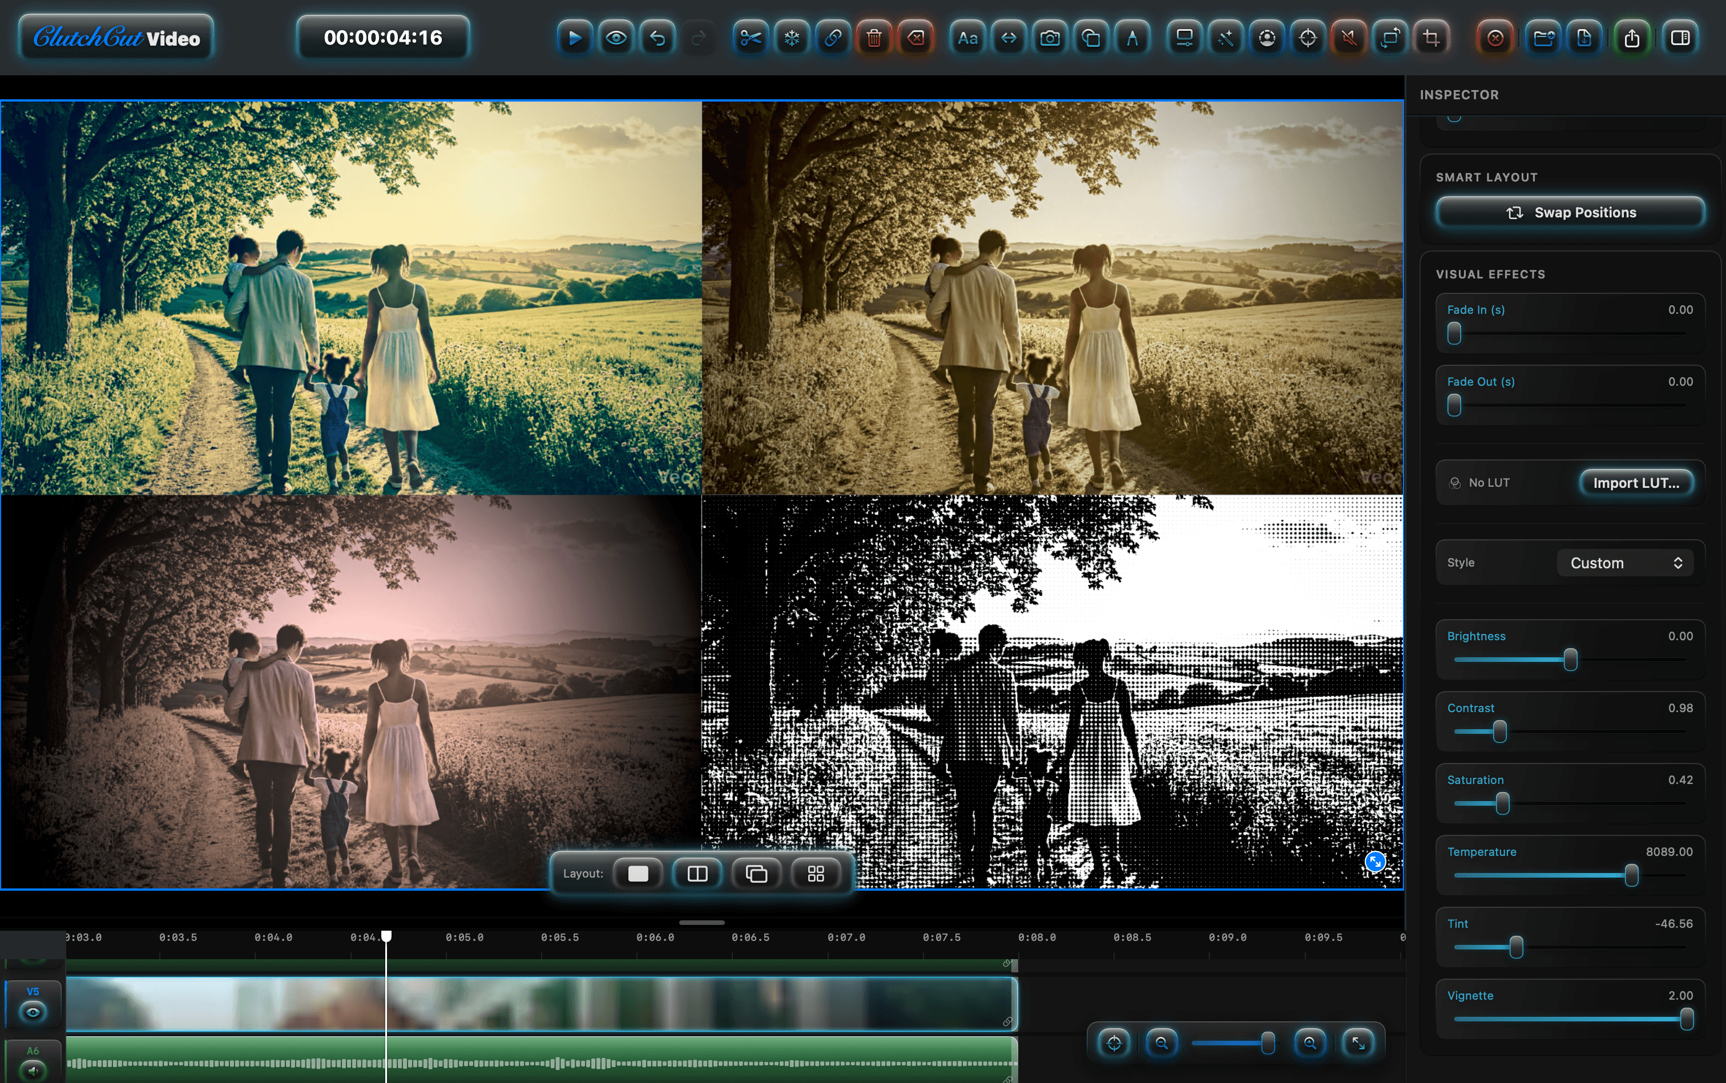Click the ripple delete backspace icon

(x=916, y=38)
